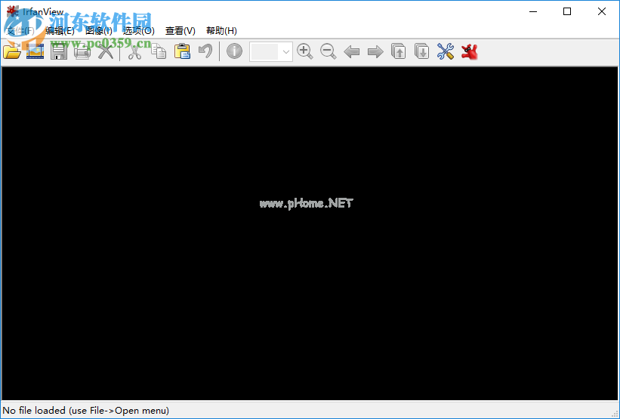Click the Zoom Out magnifier
This screenshot has height=419, width=620.
pos(329,51)
